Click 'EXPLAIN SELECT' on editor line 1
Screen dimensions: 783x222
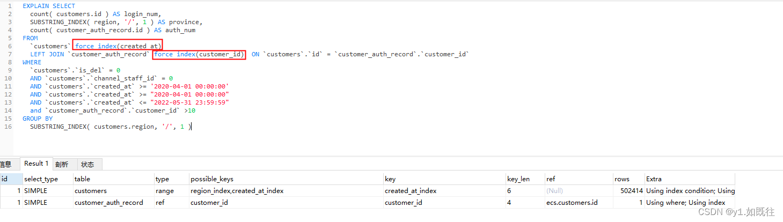click(x=49, y=6)
